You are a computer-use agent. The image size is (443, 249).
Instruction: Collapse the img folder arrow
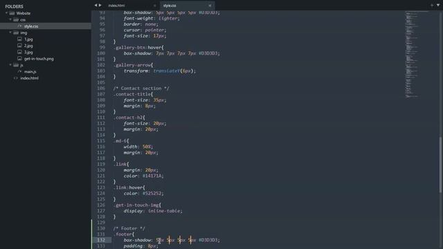point(10,33)
